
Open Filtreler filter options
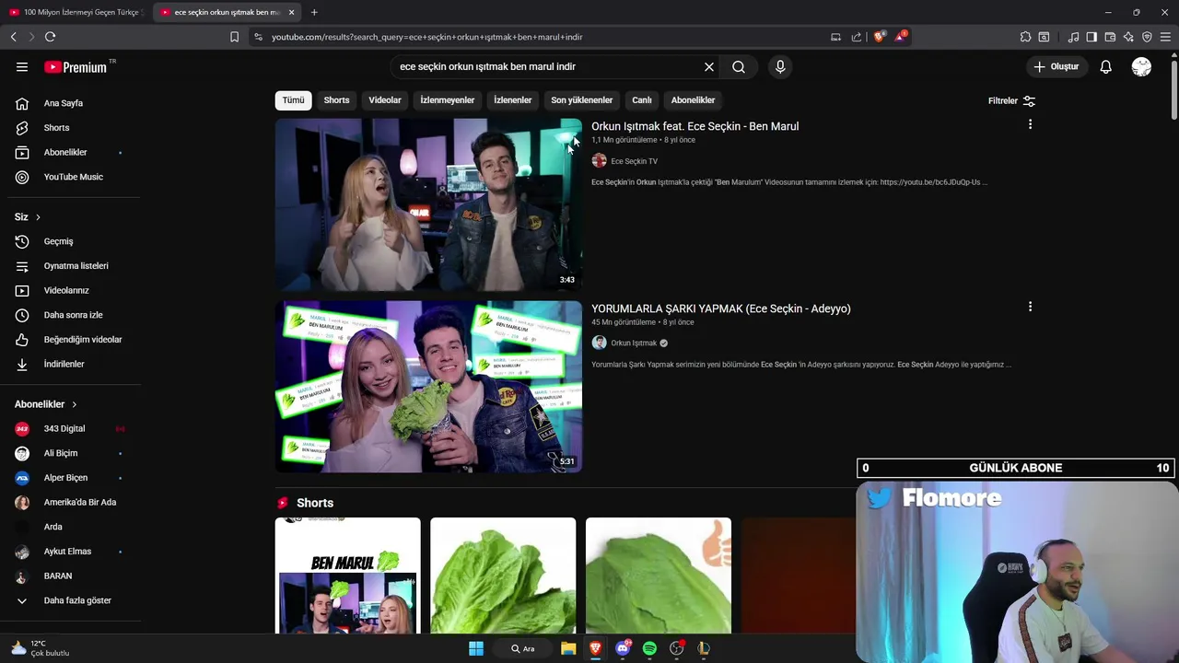pyautogui.click(x=1011, y=100)
